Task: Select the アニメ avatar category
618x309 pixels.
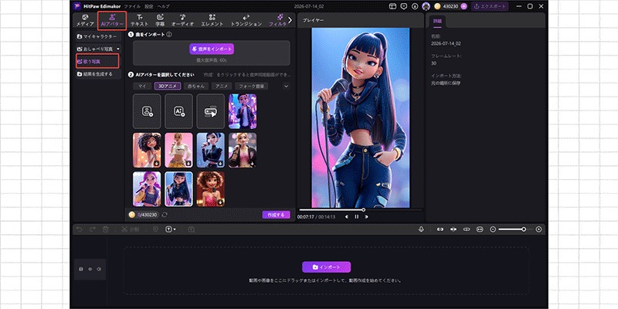Action: [x=222, y=86]
